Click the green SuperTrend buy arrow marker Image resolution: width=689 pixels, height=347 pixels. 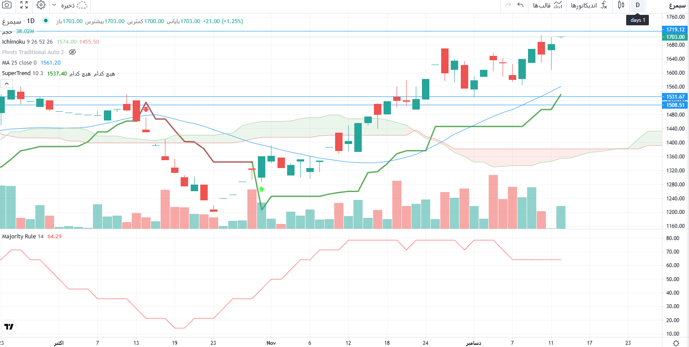pos(261,189)
